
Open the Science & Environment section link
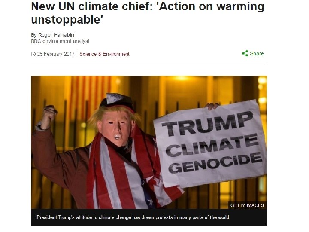[x=104, y=54]
